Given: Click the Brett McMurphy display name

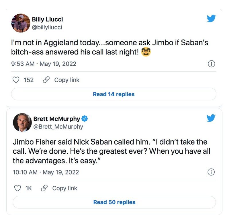Looking at the screenshot, I should (x=56, y=119).
